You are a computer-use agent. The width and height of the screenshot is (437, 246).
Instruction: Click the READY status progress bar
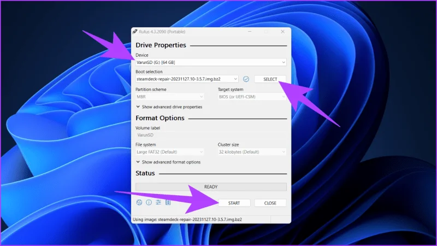coord(211,187)
